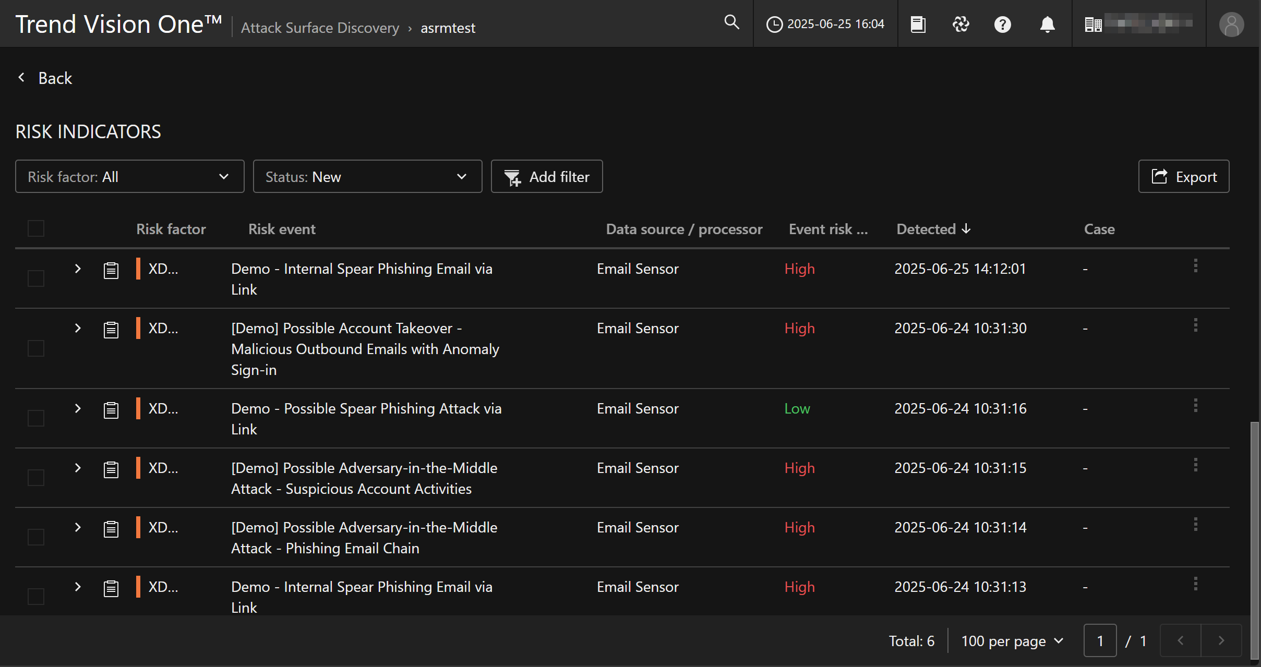1261x667 pixels.
Task: Click Attack Surface Discovery breadcrumb
Action: [320, 28]
